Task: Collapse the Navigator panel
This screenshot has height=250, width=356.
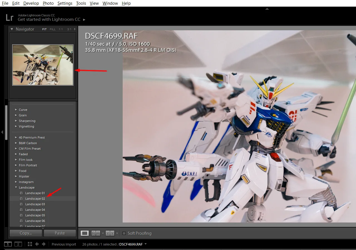Action: (x=12, y=29)
